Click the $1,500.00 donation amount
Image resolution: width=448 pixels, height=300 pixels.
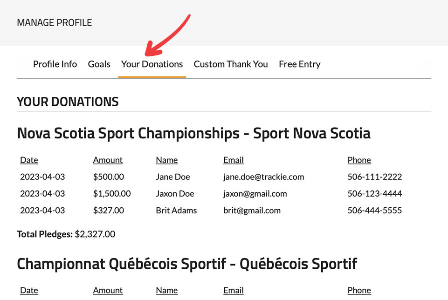pyautogui.click(x=112, y=194)
